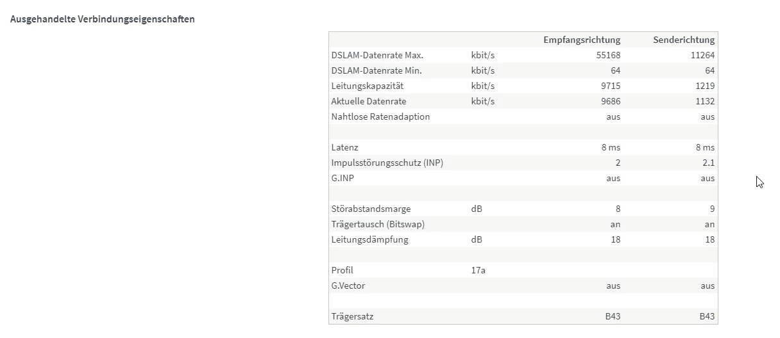Image resolution: width=780 pixels, height=338 pixels.
Task: Select the DSLAM-Datenrate Min. row label
Action: 377,70
